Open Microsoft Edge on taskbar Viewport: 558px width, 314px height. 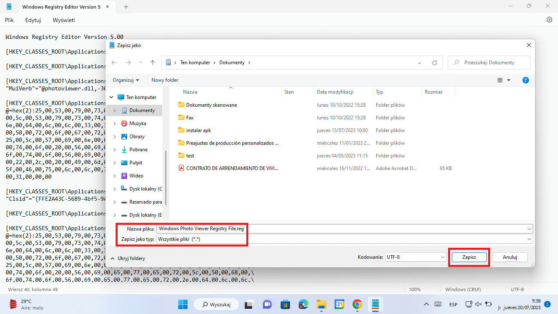(303, 305)
